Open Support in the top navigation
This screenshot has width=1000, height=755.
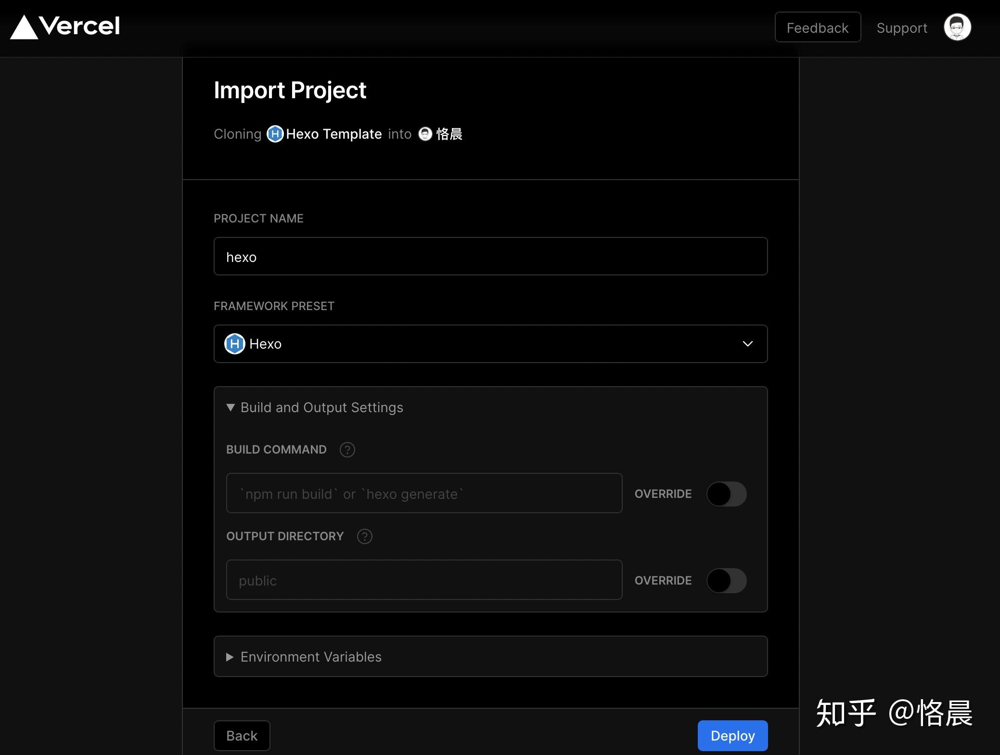(901, 28)
